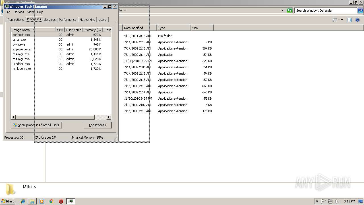Sort processes by CPU column

click(x=60, y=30)
